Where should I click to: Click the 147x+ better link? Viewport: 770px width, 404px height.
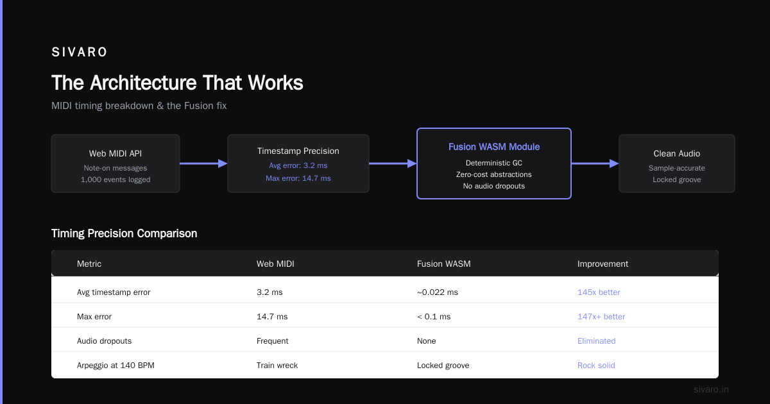coord(601,316)
